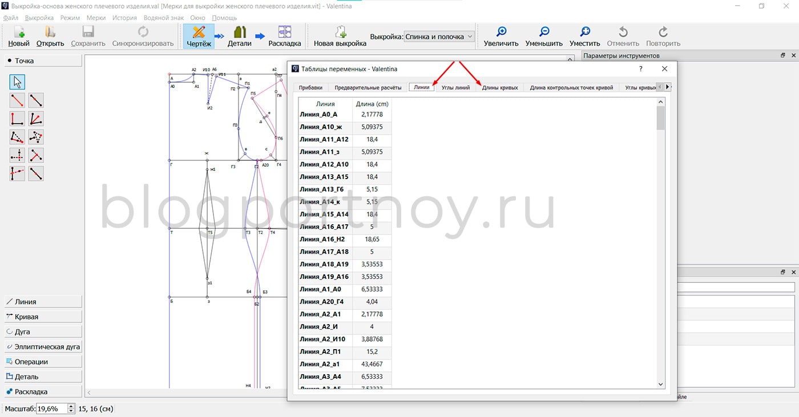Create a new pattern file with Новый
The height and width of the screenshot is (417, 799).
click(x=19, y=37)
